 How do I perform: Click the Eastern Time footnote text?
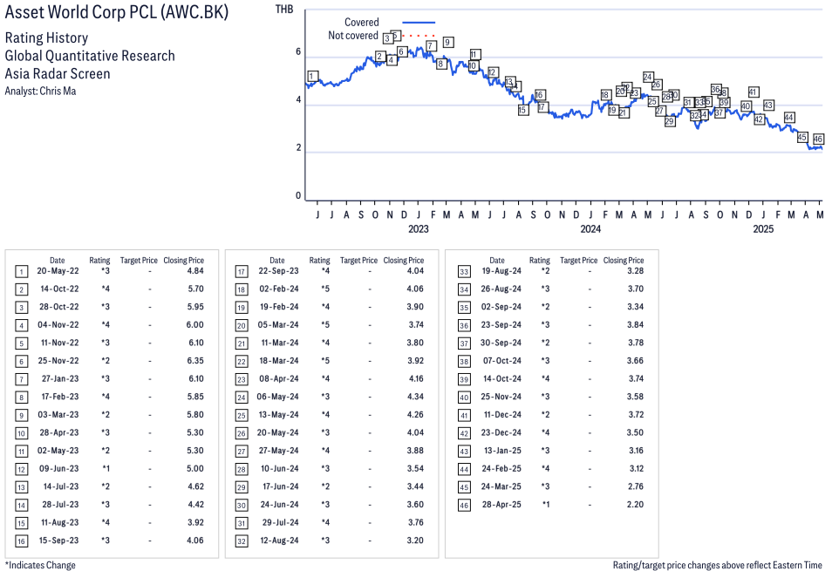(x=718, y=565)
